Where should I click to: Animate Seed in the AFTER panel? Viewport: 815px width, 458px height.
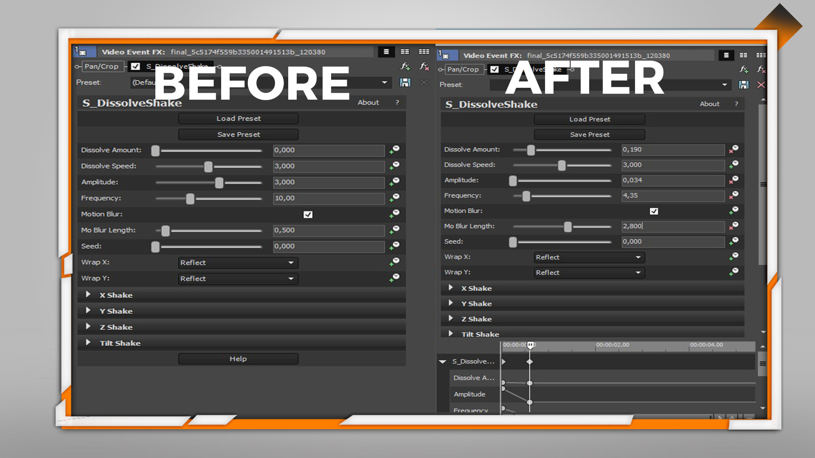click(734, 241)
